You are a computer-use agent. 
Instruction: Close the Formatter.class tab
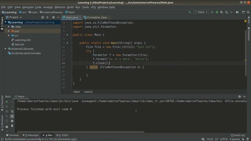point(109,17)
